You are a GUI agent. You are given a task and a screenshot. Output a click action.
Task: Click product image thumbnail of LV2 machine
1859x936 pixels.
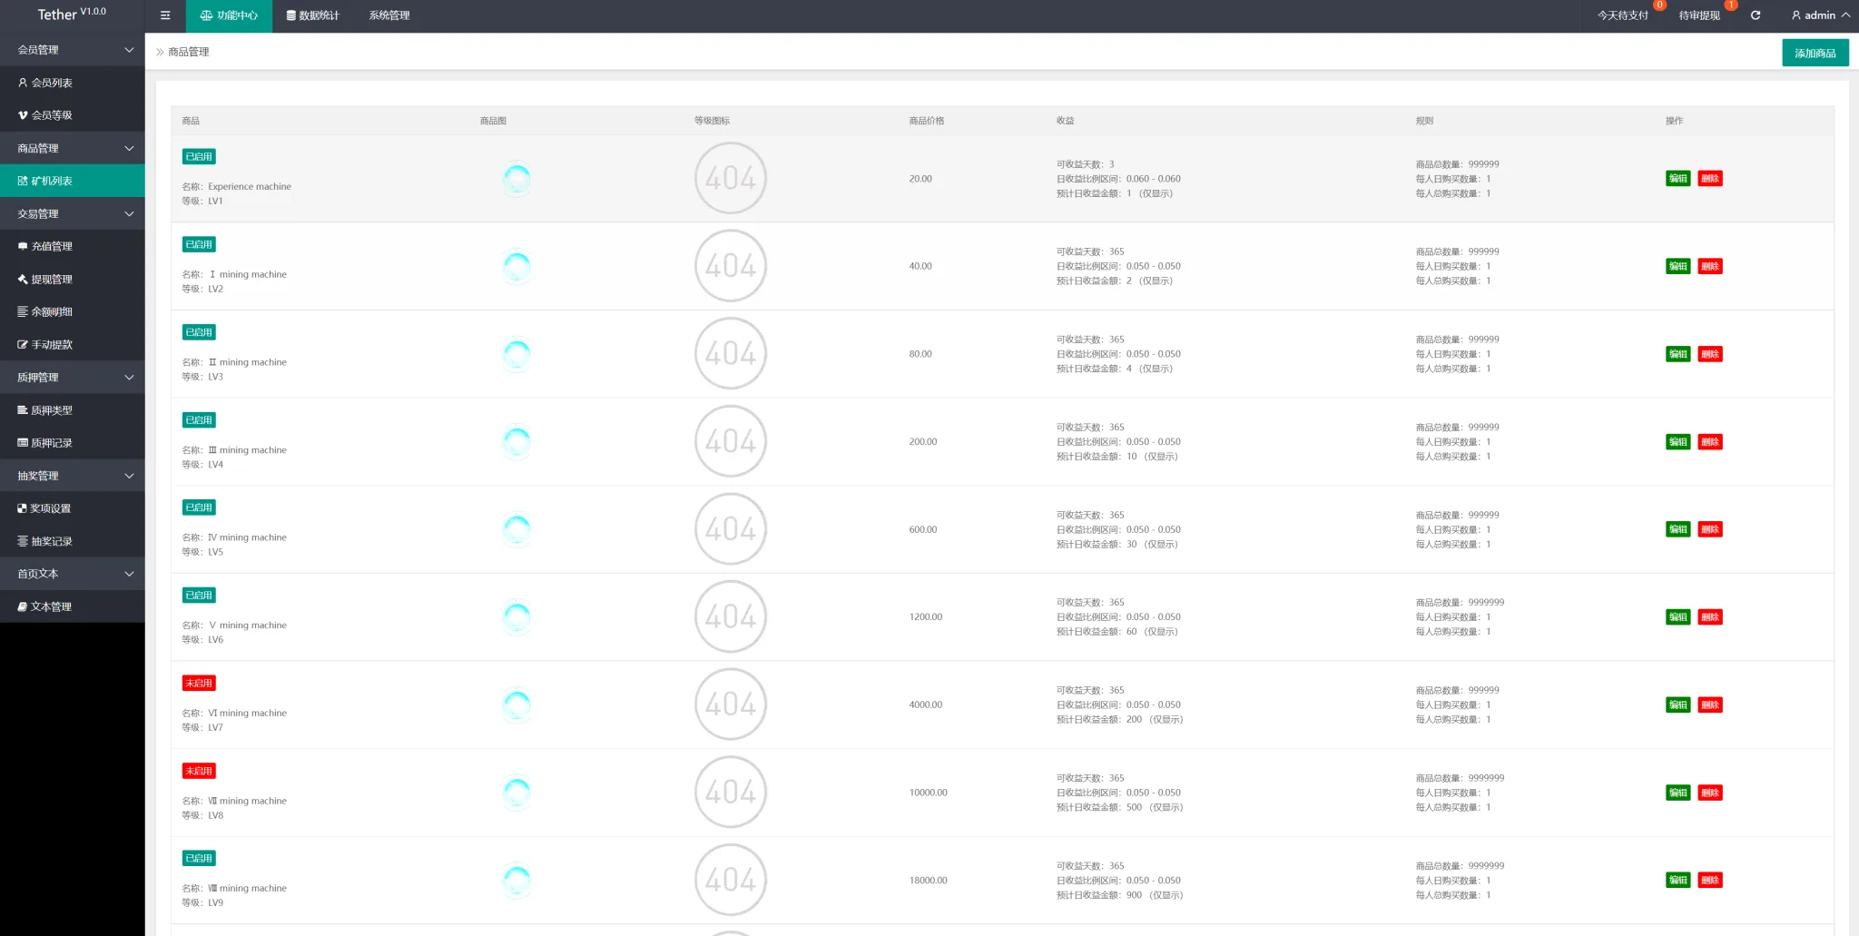coord(516,266)
